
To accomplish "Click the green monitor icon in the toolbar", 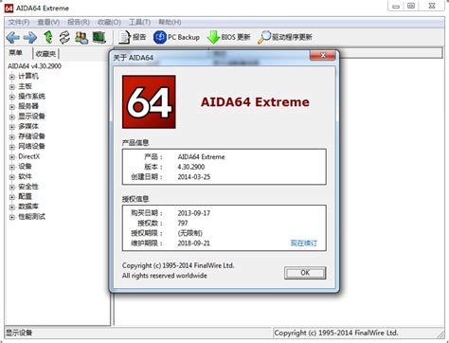I will (x=99, y=37).
